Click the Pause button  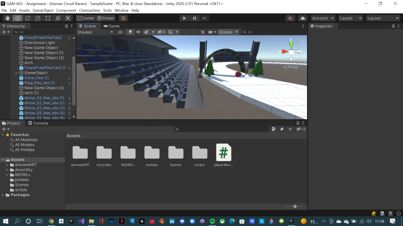194,18
